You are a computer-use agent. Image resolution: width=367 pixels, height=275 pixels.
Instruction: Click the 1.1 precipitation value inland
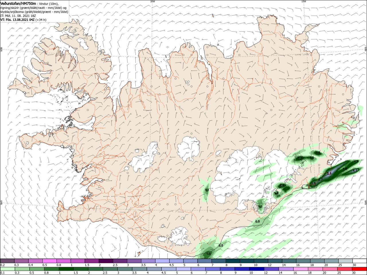pos(207,190)
